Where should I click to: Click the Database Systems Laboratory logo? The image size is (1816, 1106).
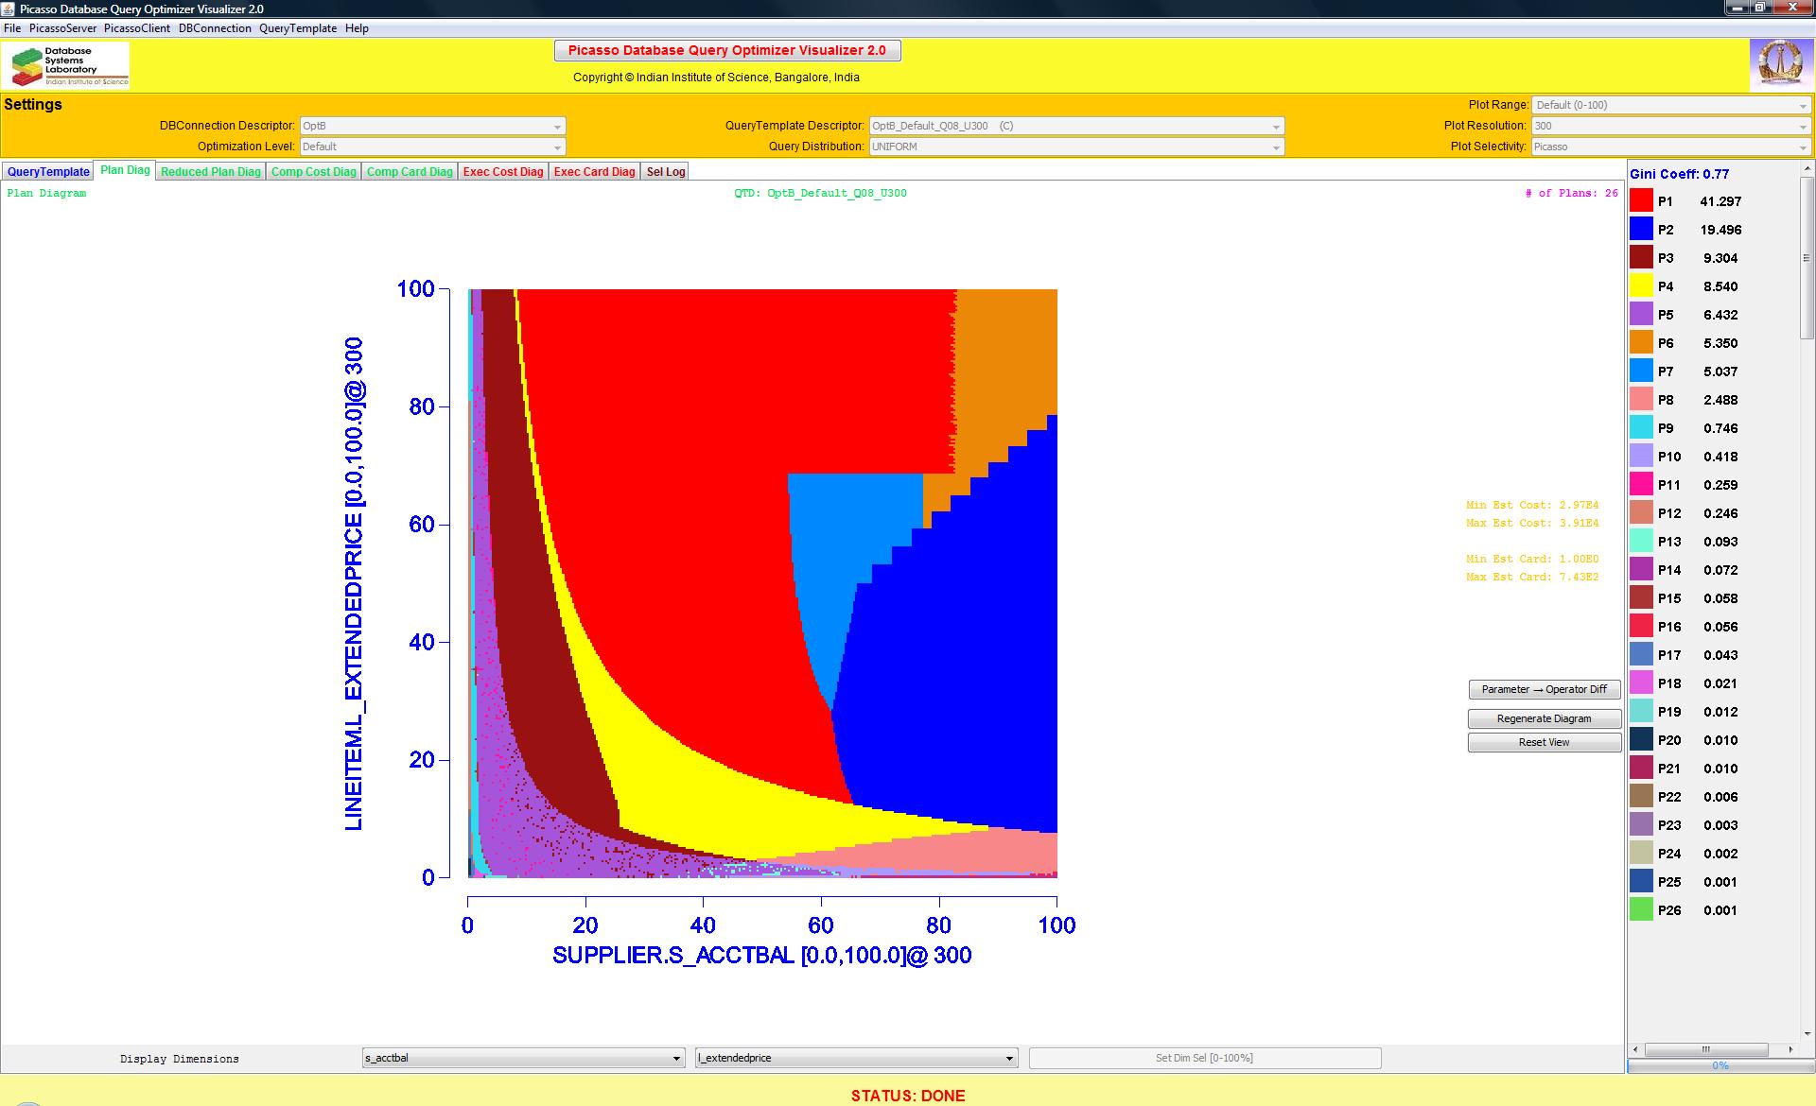66,65
